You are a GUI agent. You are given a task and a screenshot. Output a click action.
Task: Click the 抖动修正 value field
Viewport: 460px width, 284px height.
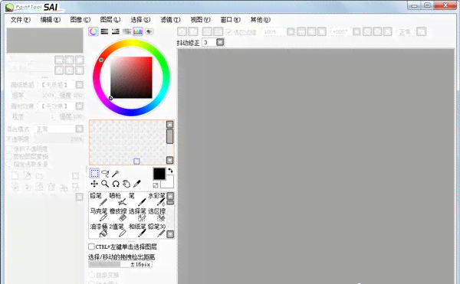click(209, 42)
